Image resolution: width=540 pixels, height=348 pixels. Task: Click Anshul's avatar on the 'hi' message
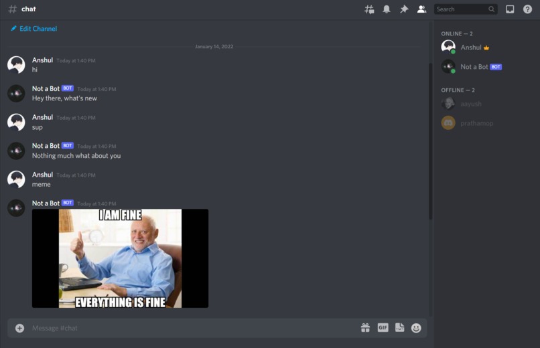pos(16,65)
